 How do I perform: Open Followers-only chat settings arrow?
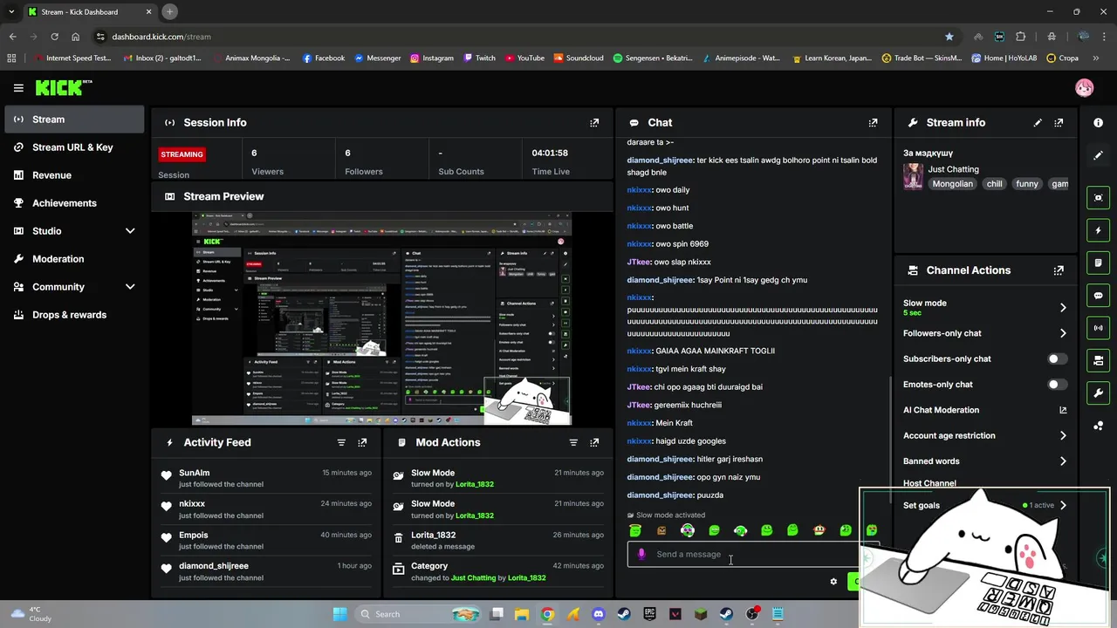coord(1062,333)
